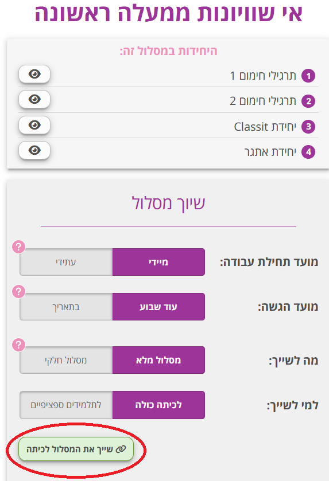Viewport: 329px width, 481px height.
Task: Open help question mark for מה לשייך
Action: click(x=18, y=345)
